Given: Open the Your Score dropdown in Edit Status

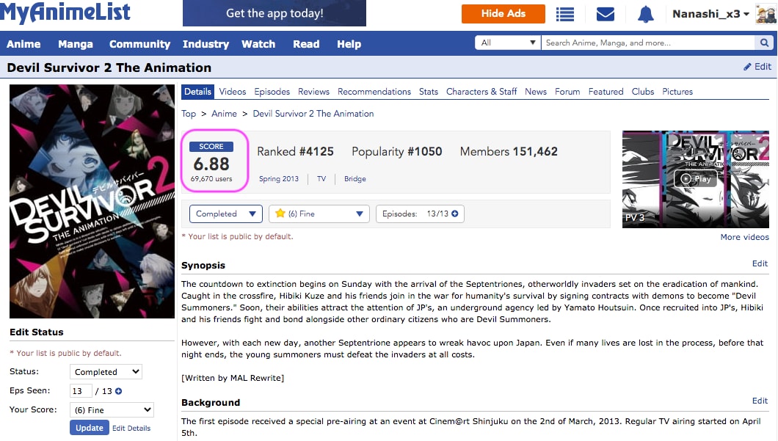Looking at the screenshot, I should (112, 410).
